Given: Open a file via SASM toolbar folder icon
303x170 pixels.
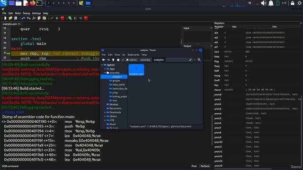Looking at the screenshot, I should tap(10, 18).
